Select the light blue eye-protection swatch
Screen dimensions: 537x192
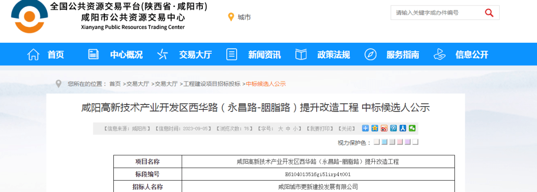click(x=384, y=142)
